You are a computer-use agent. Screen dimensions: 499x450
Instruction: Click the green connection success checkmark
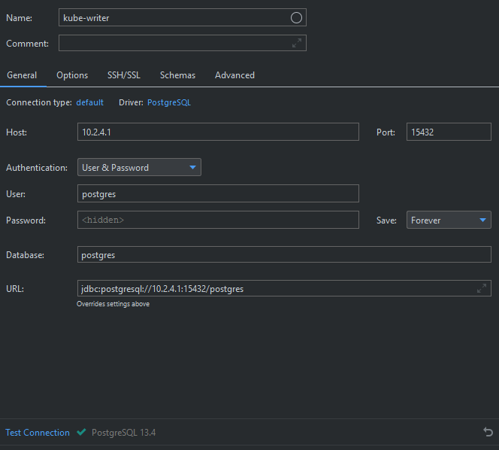pos(81,432)
